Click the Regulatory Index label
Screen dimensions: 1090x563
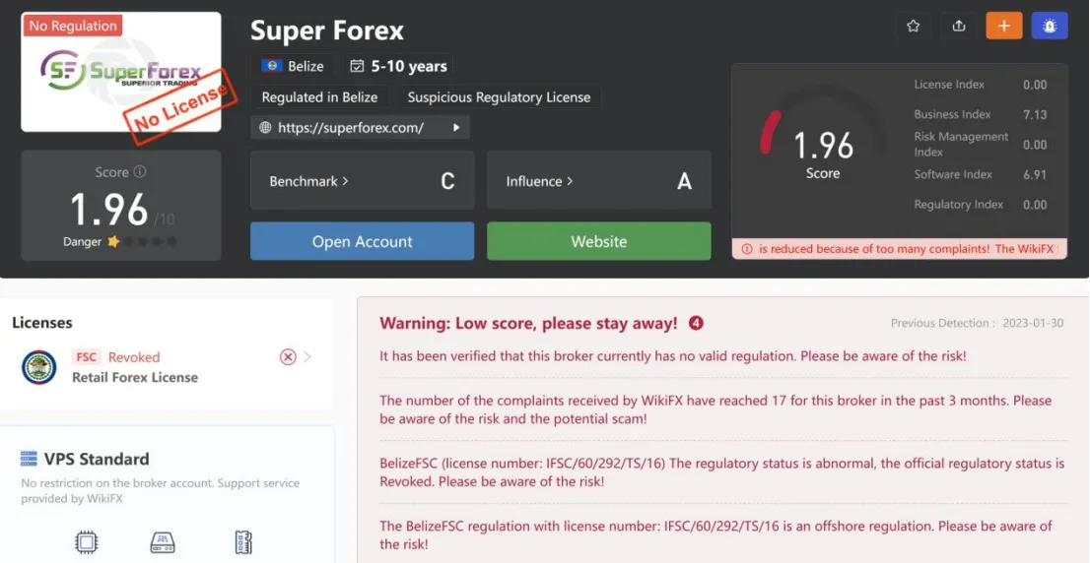959,204
